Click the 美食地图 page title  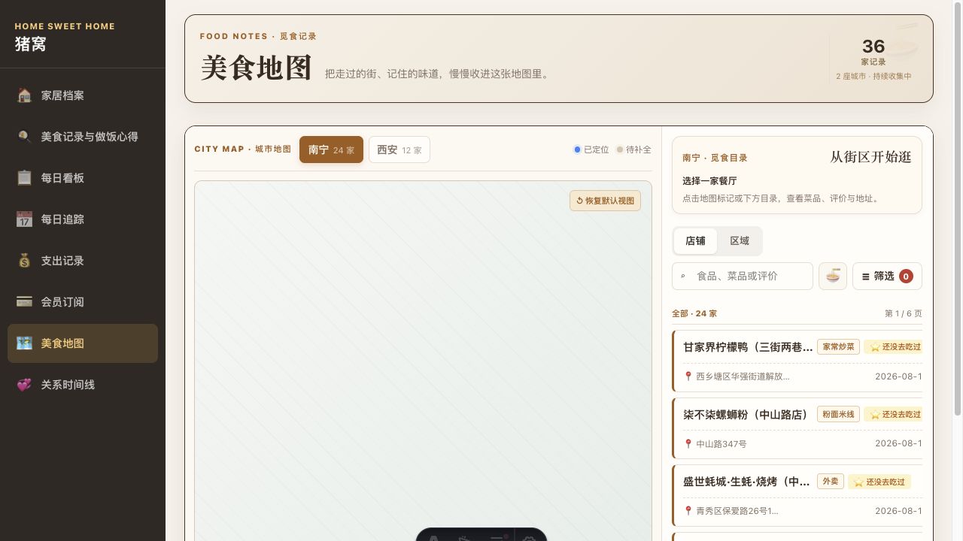[257, 68]
